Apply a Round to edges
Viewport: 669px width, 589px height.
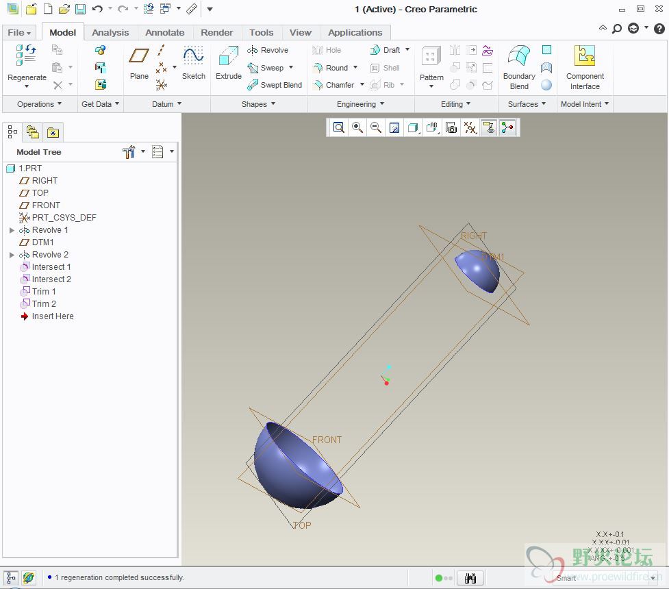click(x=331, y=68)
